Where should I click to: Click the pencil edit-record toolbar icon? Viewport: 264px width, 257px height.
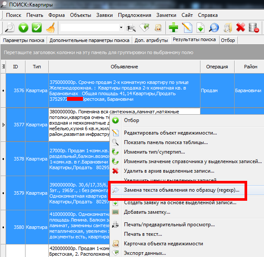pos(187,28)
